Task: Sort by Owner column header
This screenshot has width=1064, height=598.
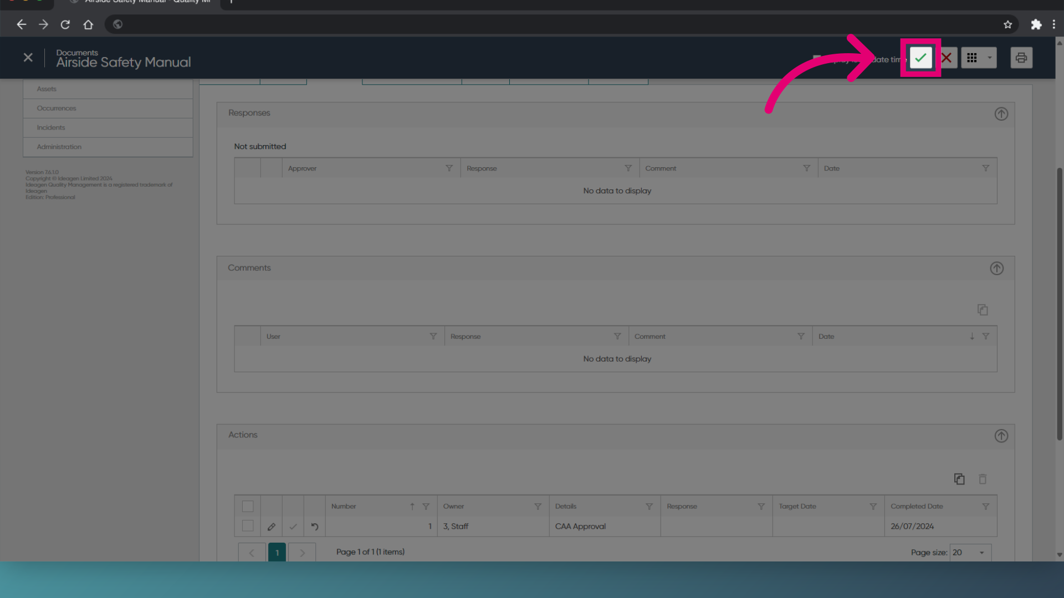Action: [453, 507]
